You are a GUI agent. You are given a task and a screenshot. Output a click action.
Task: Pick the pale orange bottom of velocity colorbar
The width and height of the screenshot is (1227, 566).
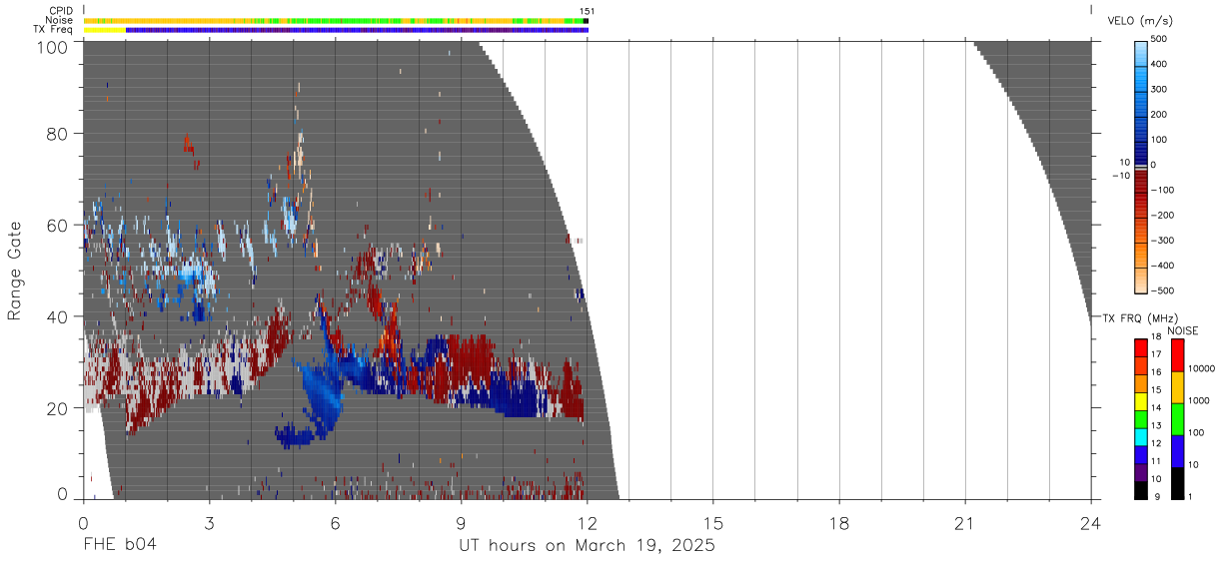[1141, 282]
